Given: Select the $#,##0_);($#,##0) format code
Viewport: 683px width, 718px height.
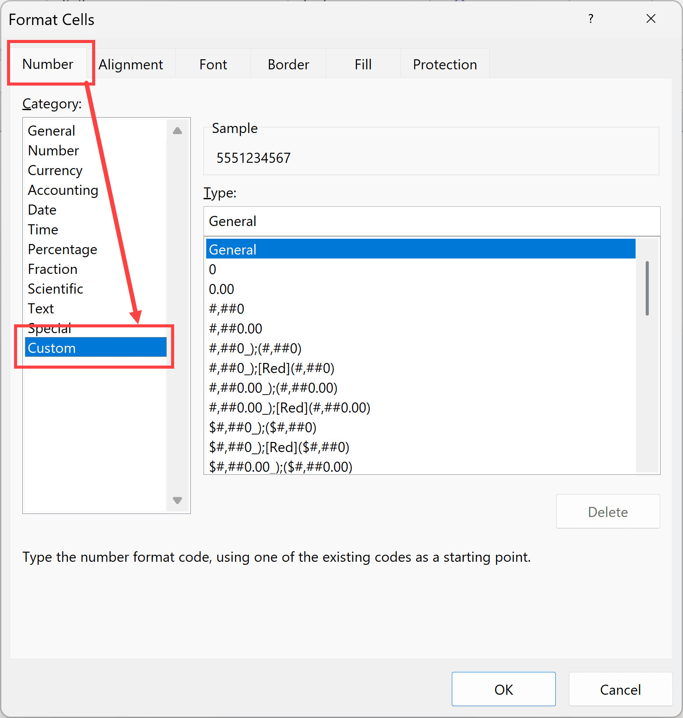Looking at the screenshot, I should pyautogui.click(x=262, y=427).
